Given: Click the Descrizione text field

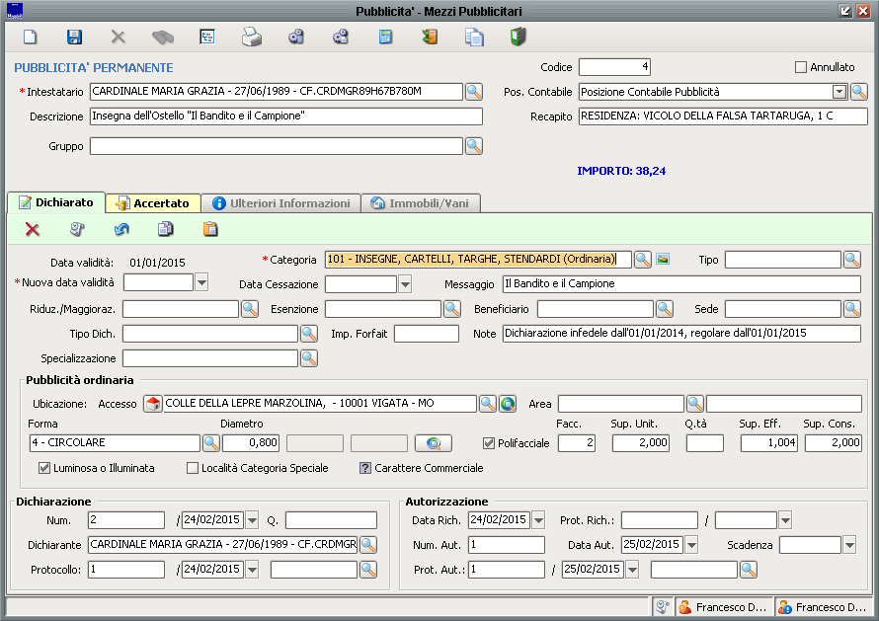Looking at the screenshot, I should 285,116.
